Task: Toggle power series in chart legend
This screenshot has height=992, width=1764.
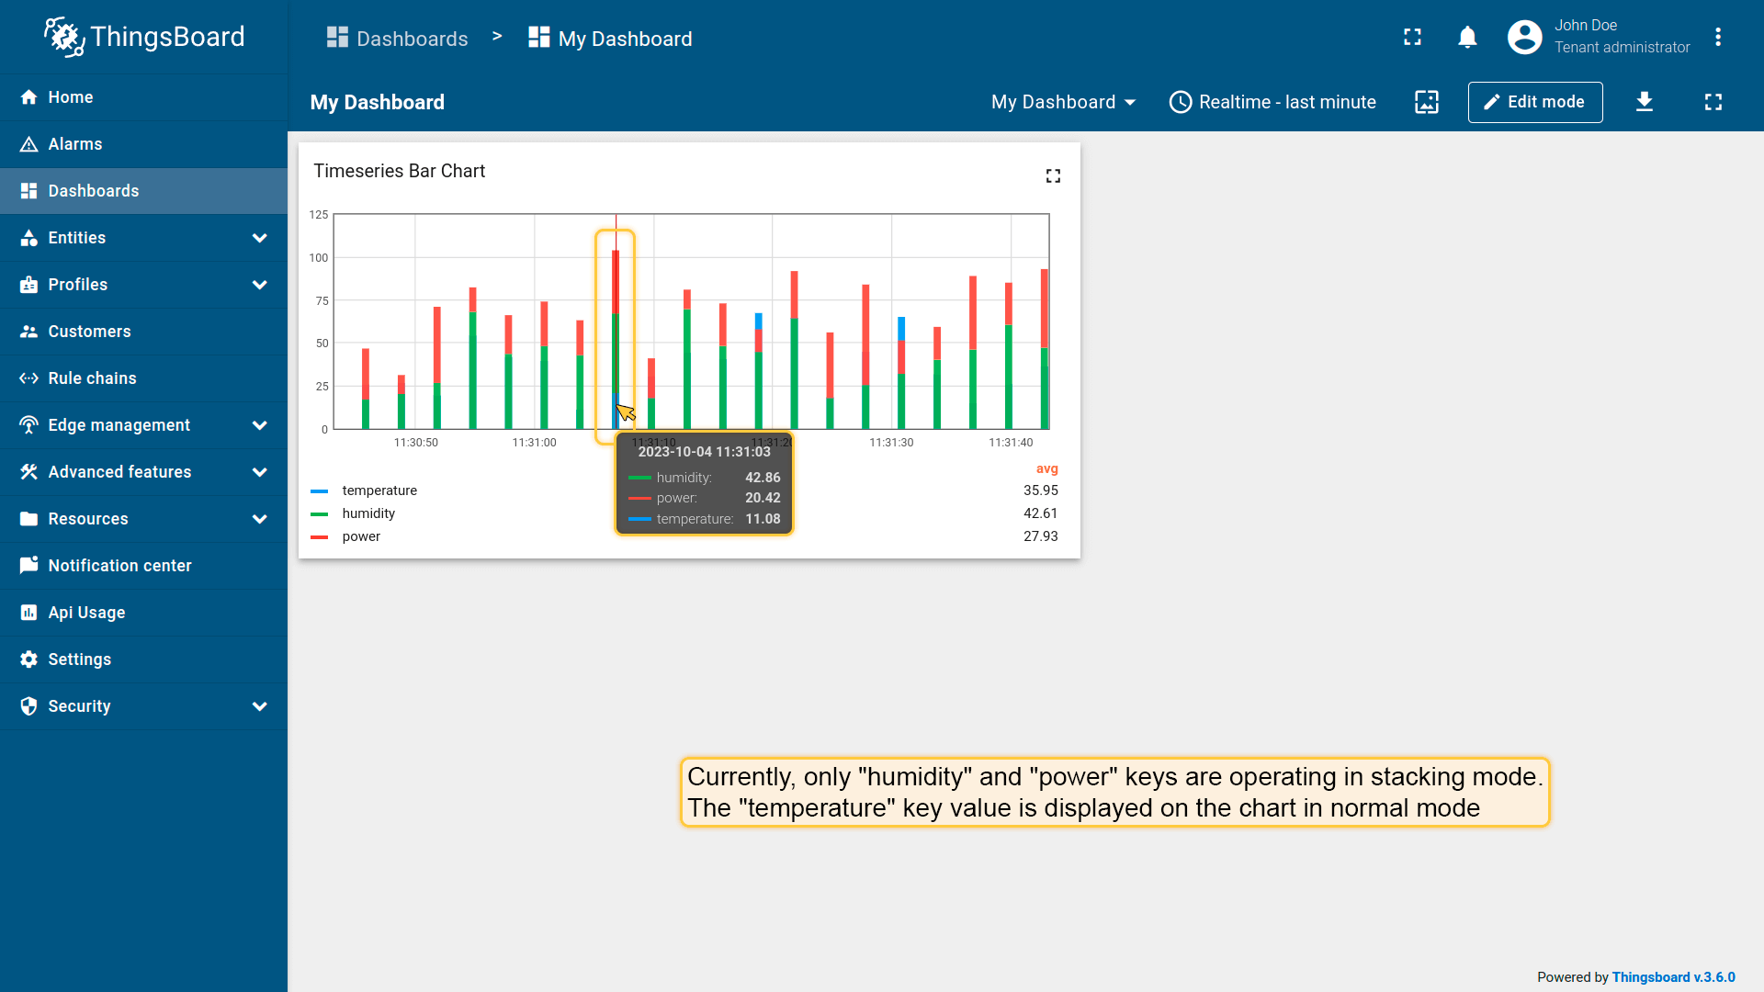Action: 361,536
